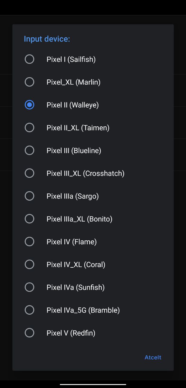
Task: Click the selected Pixel II (Walleye) radio
Action: (x=29, y=105)
